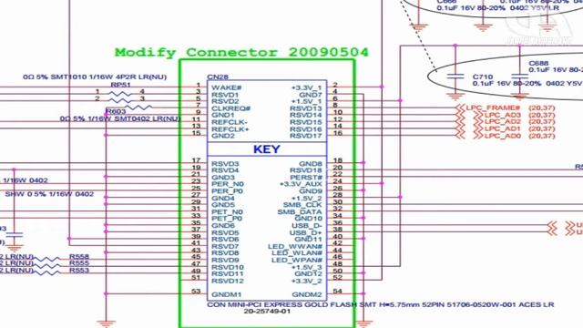The image size is (583, 328).
Task: Click the USB_D+ pin label
Action: point(306,233)
